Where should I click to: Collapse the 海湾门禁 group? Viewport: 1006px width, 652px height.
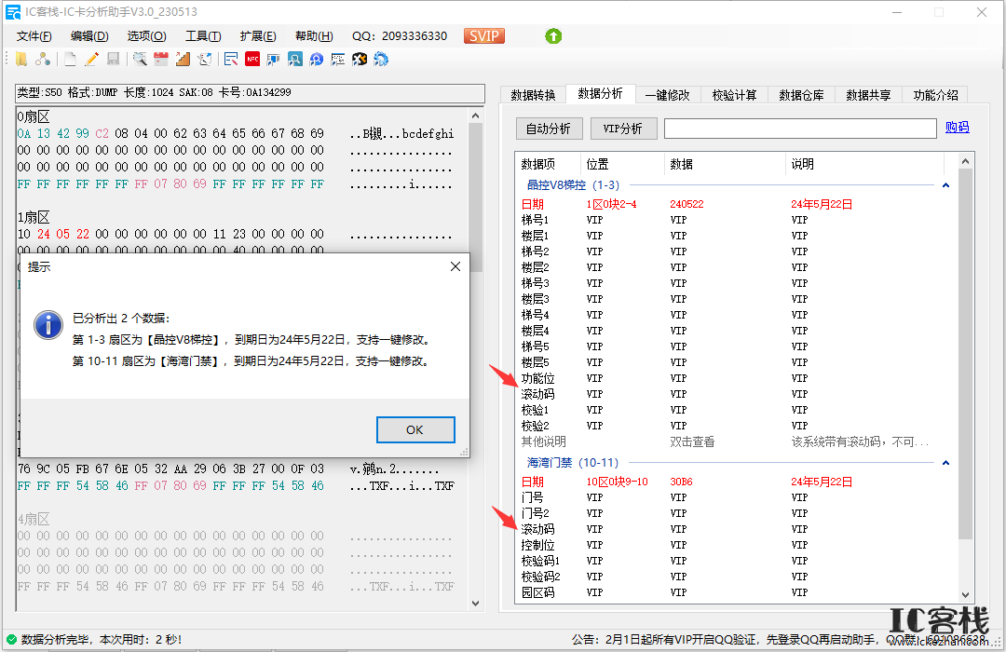pyautogui.click(x=945, y=463)
